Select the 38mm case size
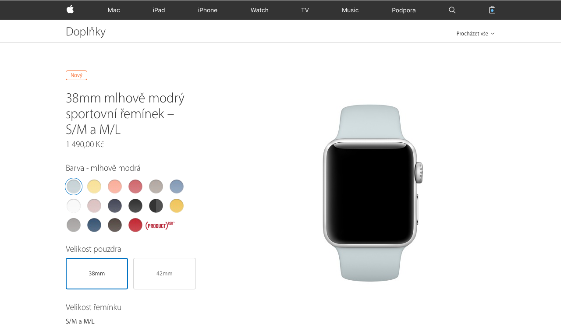The image size is (561, 324). (97, 274)
